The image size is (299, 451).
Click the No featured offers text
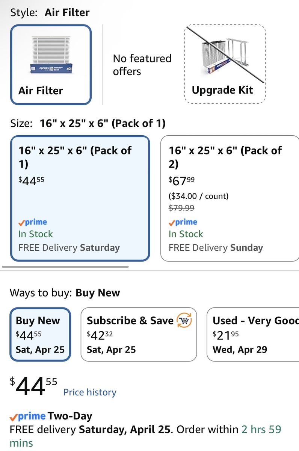tap(142, 65)
